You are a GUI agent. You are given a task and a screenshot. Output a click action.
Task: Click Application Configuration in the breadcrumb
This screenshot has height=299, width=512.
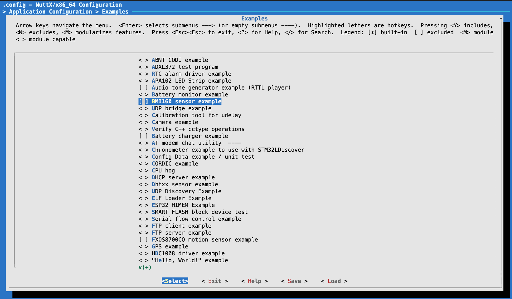click(50, 12)
